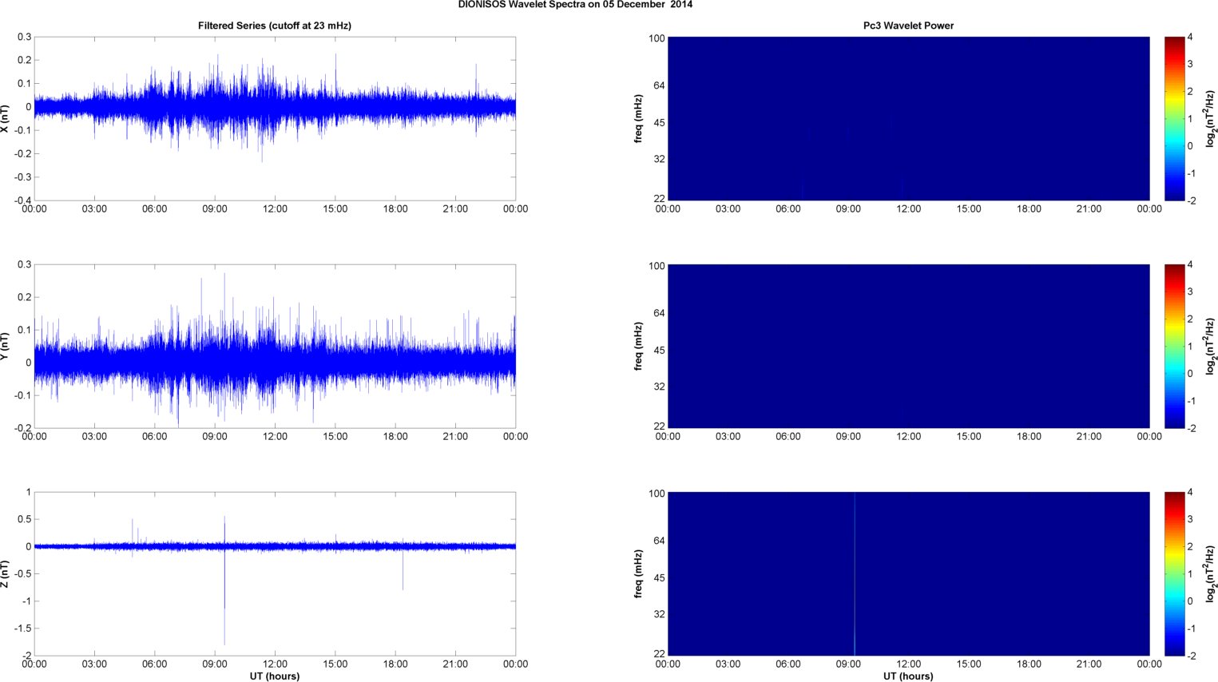
Task: Click the bottom wavelet panel colorbar
Action: 1174,573
